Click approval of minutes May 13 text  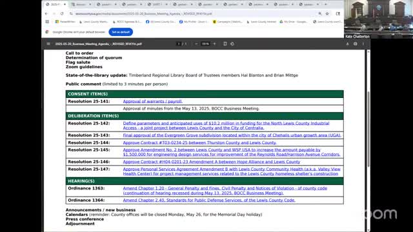tap(191, 108)
